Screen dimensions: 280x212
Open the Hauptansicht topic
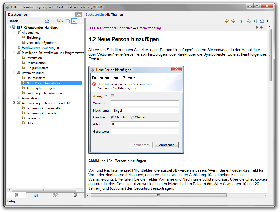tap(36, 78)
